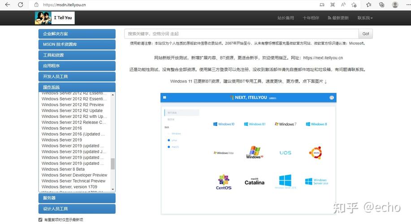Click the Windows 8.1 logo in the preview

255,124
